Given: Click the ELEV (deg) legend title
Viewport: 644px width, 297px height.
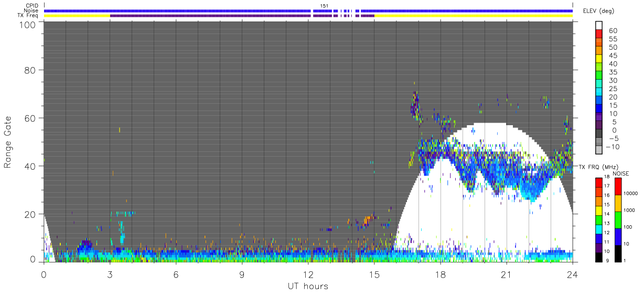Looking at the screenshot, I should [x=597, y=10].
